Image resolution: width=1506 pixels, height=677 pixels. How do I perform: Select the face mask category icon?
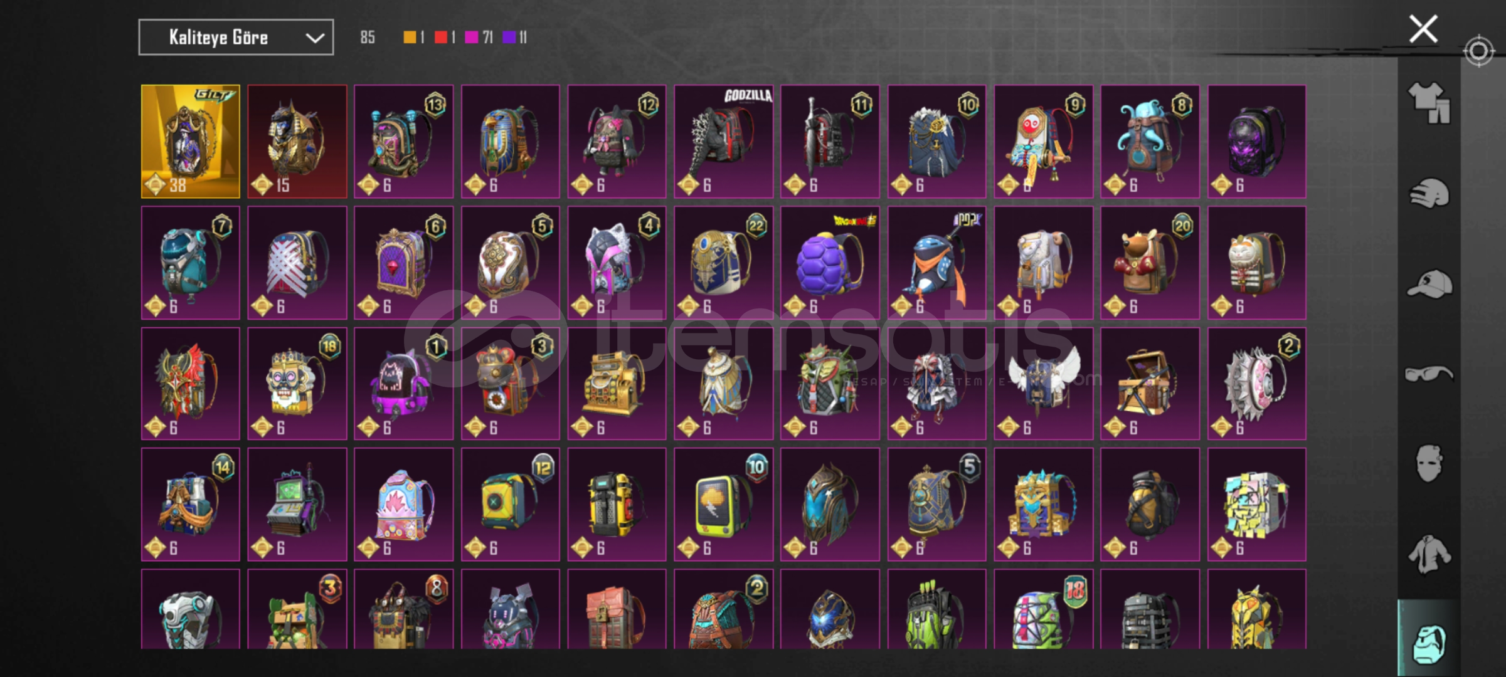[x=1429, y=463]
